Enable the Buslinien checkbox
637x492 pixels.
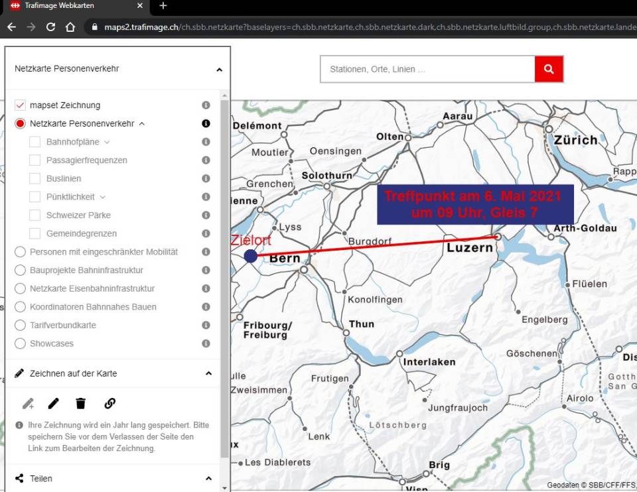tap(35, 178)
